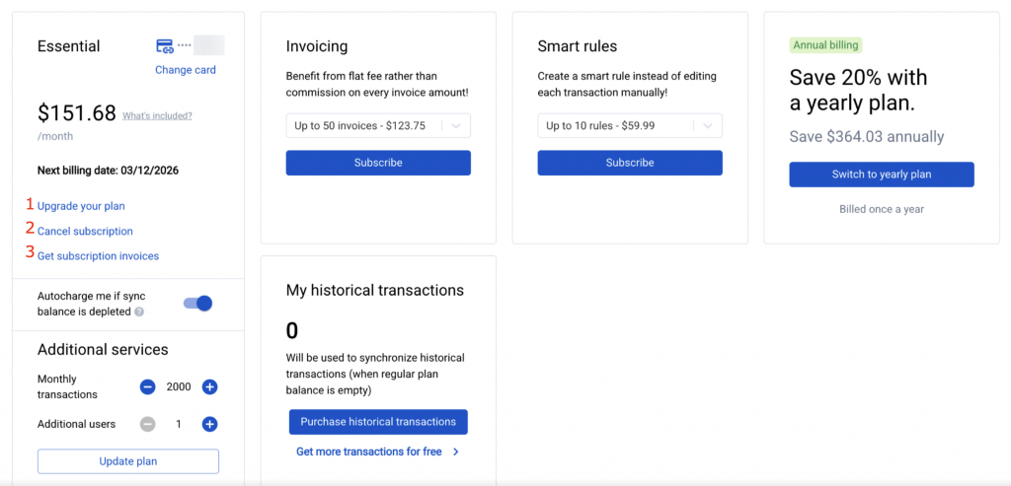1011x486 pixels.
Task: Decrease additional users with minus button
Action: coord(147,424)
